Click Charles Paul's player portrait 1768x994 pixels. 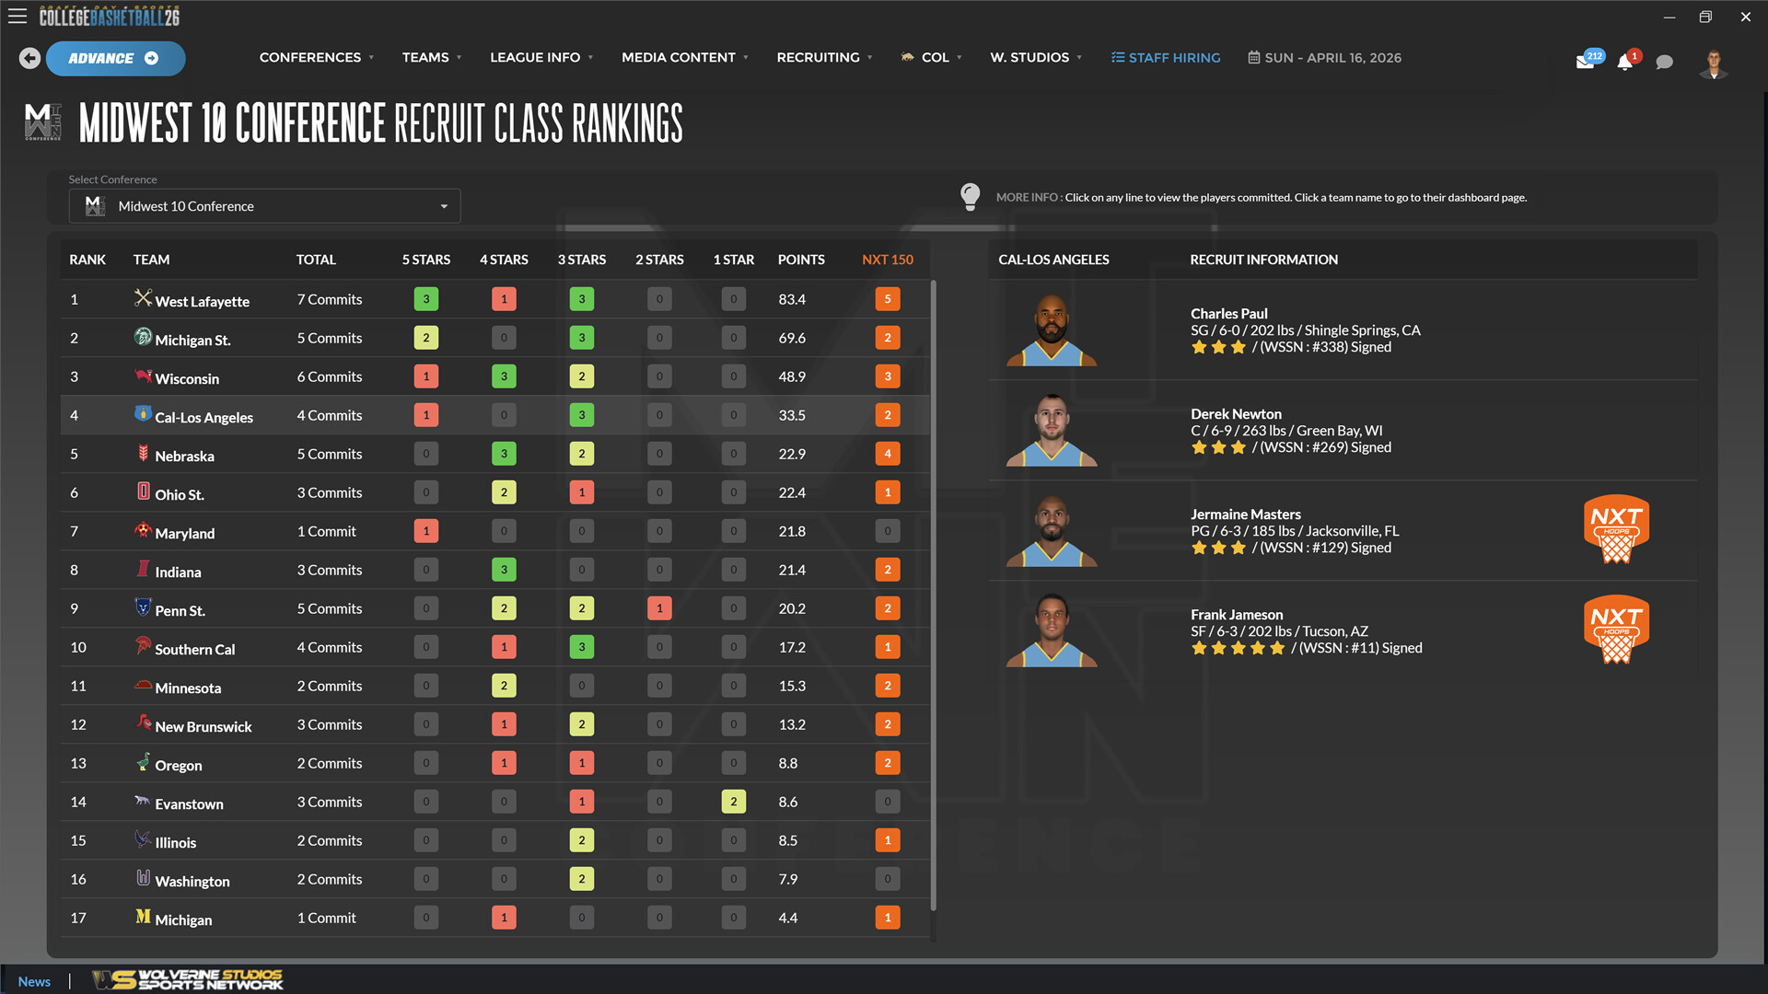click(x=1051, y=329)
